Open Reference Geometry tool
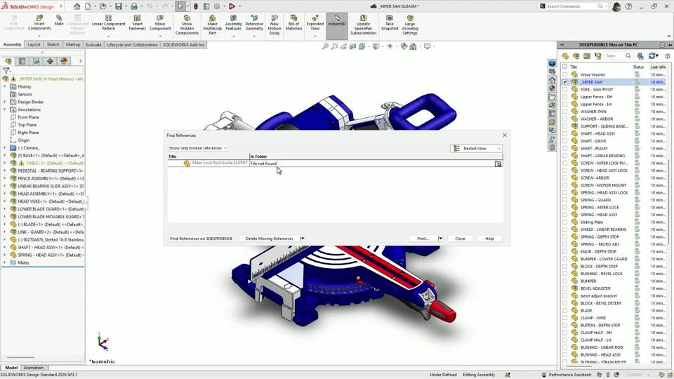 254,22
